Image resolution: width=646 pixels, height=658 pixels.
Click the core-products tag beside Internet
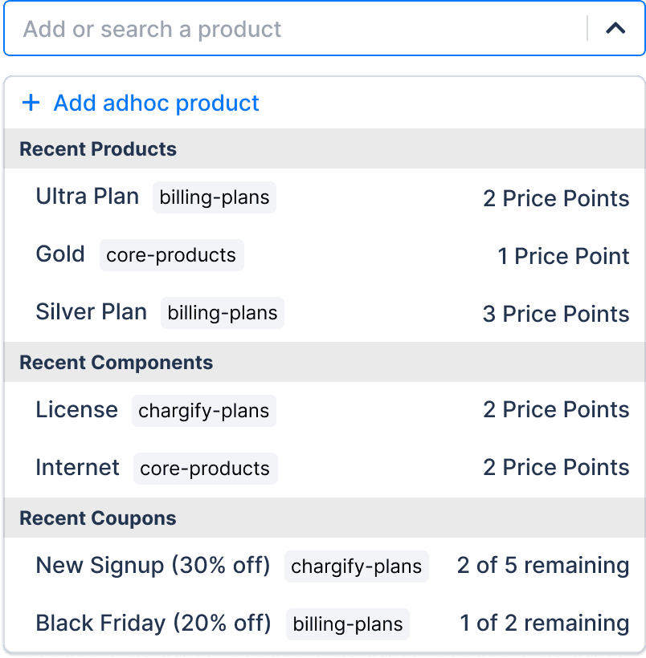coord(205,469)
